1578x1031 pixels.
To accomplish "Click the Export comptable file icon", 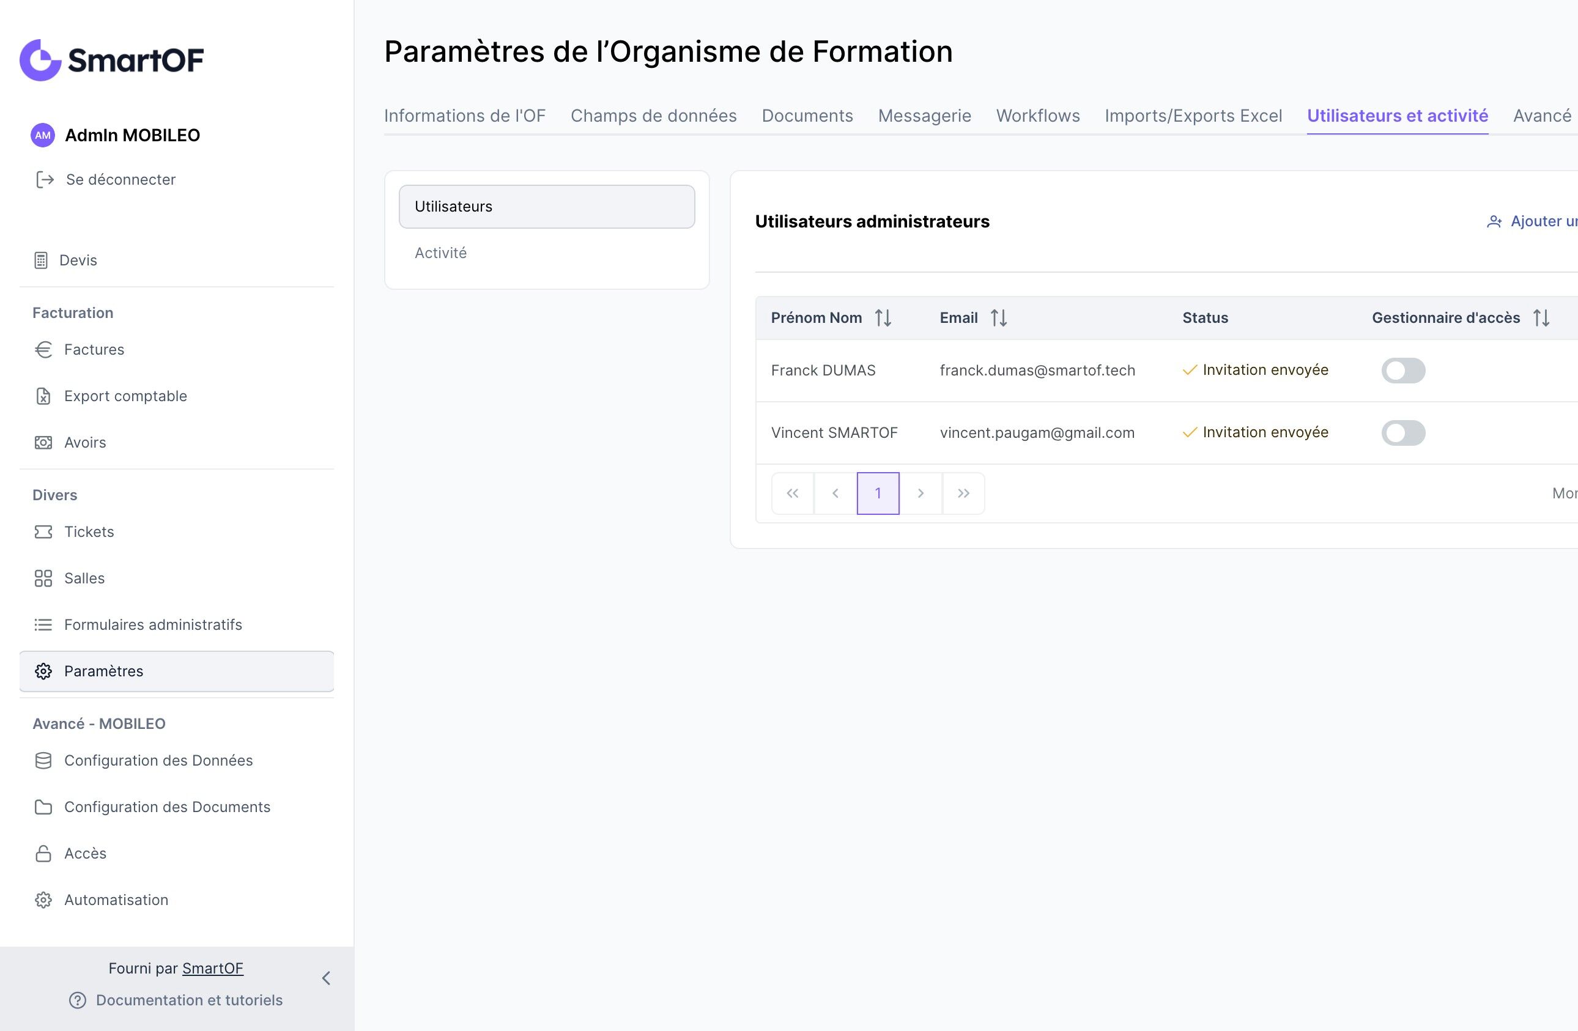I will (43, 396).
